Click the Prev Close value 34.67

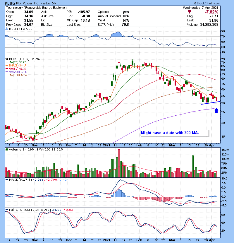(x=29, y=25)
